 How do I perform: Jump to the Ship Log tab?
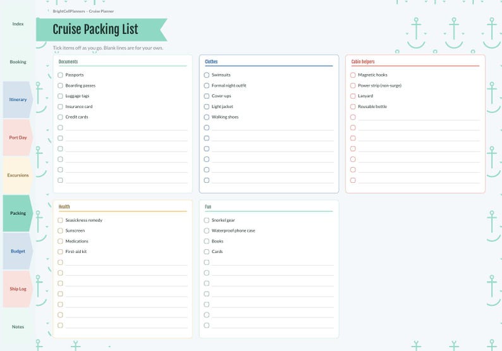pos(18,289)
